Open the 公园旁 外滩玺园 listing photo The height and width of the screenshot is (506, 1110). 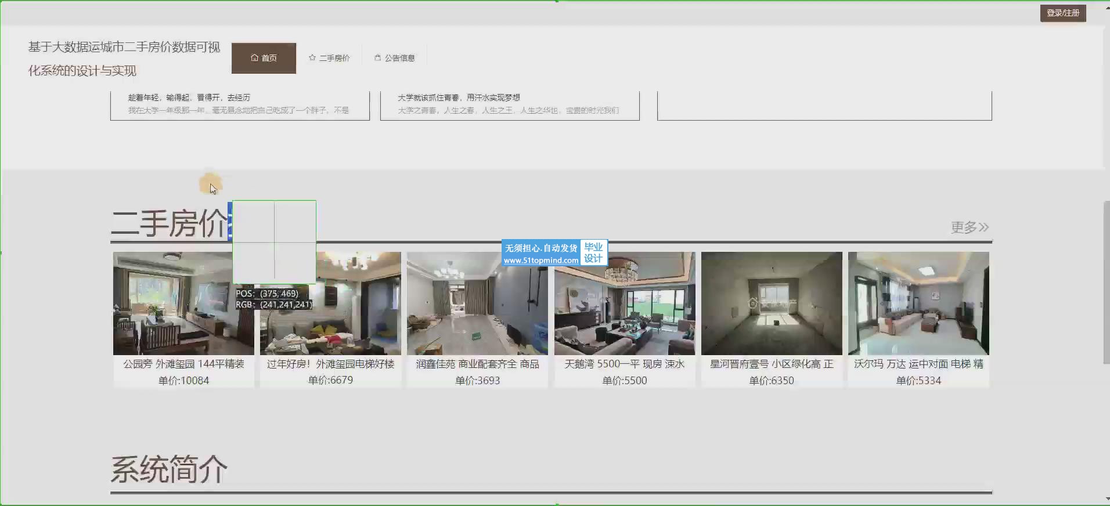coord(183,303)
